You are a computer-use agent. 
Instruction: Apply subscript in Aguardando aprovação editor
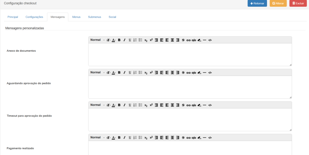tap(146, 73)
